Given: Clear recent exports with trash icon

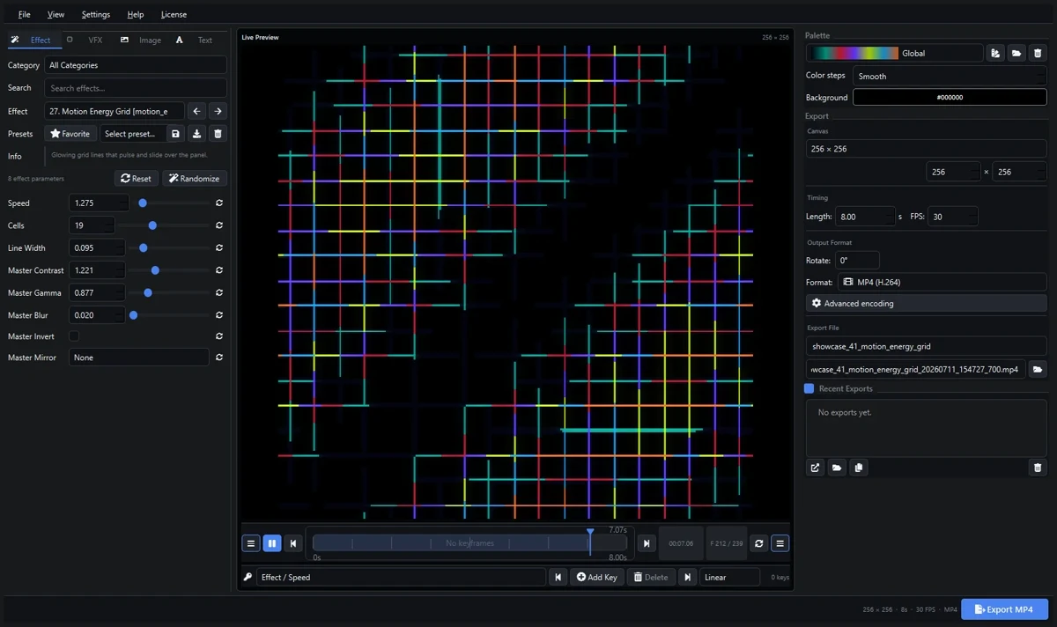Looking at the screenshot, I should (x=1038, y=468).
